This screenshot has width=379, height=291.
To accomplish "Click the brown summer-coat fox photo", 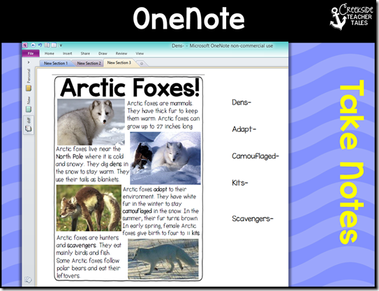I will 89,208.
